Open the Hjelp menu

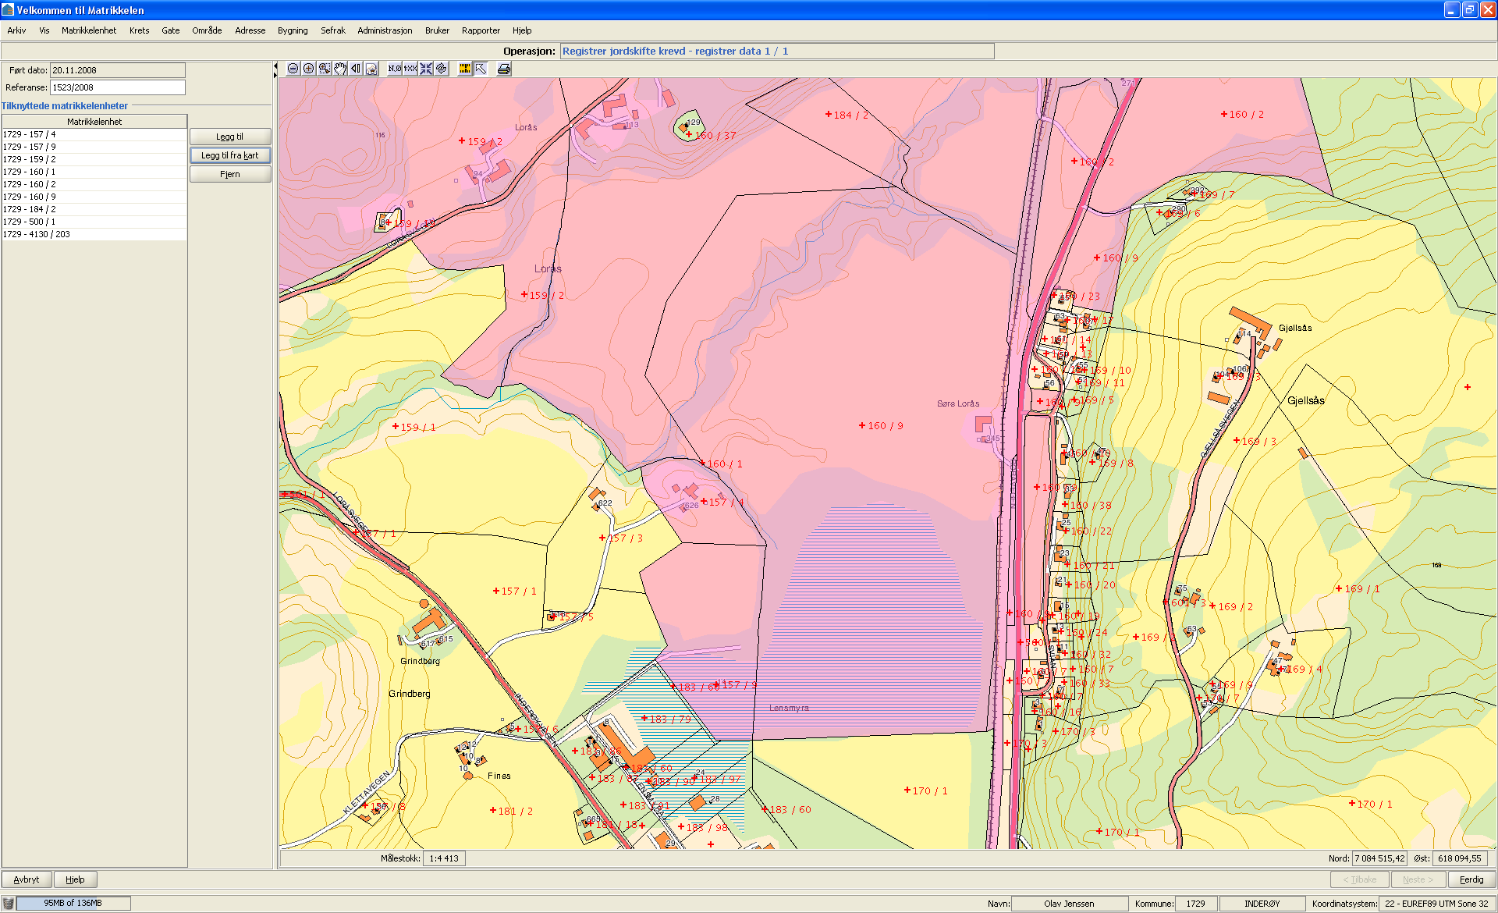(x=522, y=30)
